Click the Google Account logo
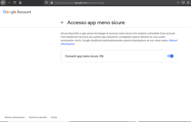This screenshot has height=122, width=191. coord(17,12)
